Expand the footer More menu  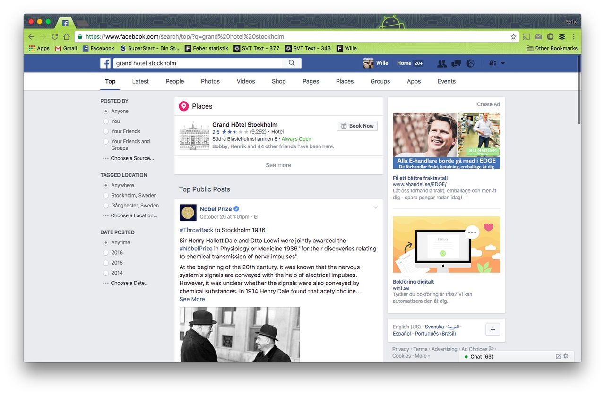[422, 356]
